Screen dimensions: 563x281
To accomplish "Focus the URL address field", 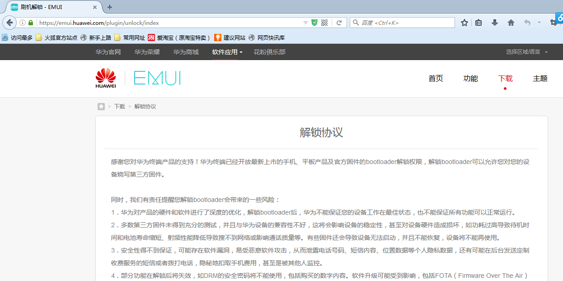I will [x=169, y=23].
